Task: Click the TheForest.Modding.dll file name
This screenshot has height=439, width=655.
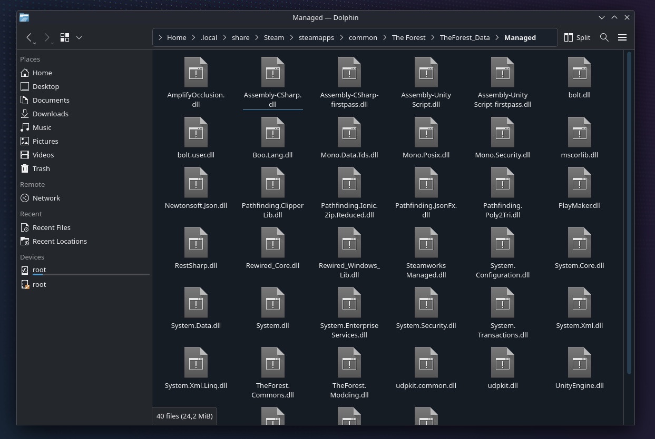Action: [x=349, y=390]
